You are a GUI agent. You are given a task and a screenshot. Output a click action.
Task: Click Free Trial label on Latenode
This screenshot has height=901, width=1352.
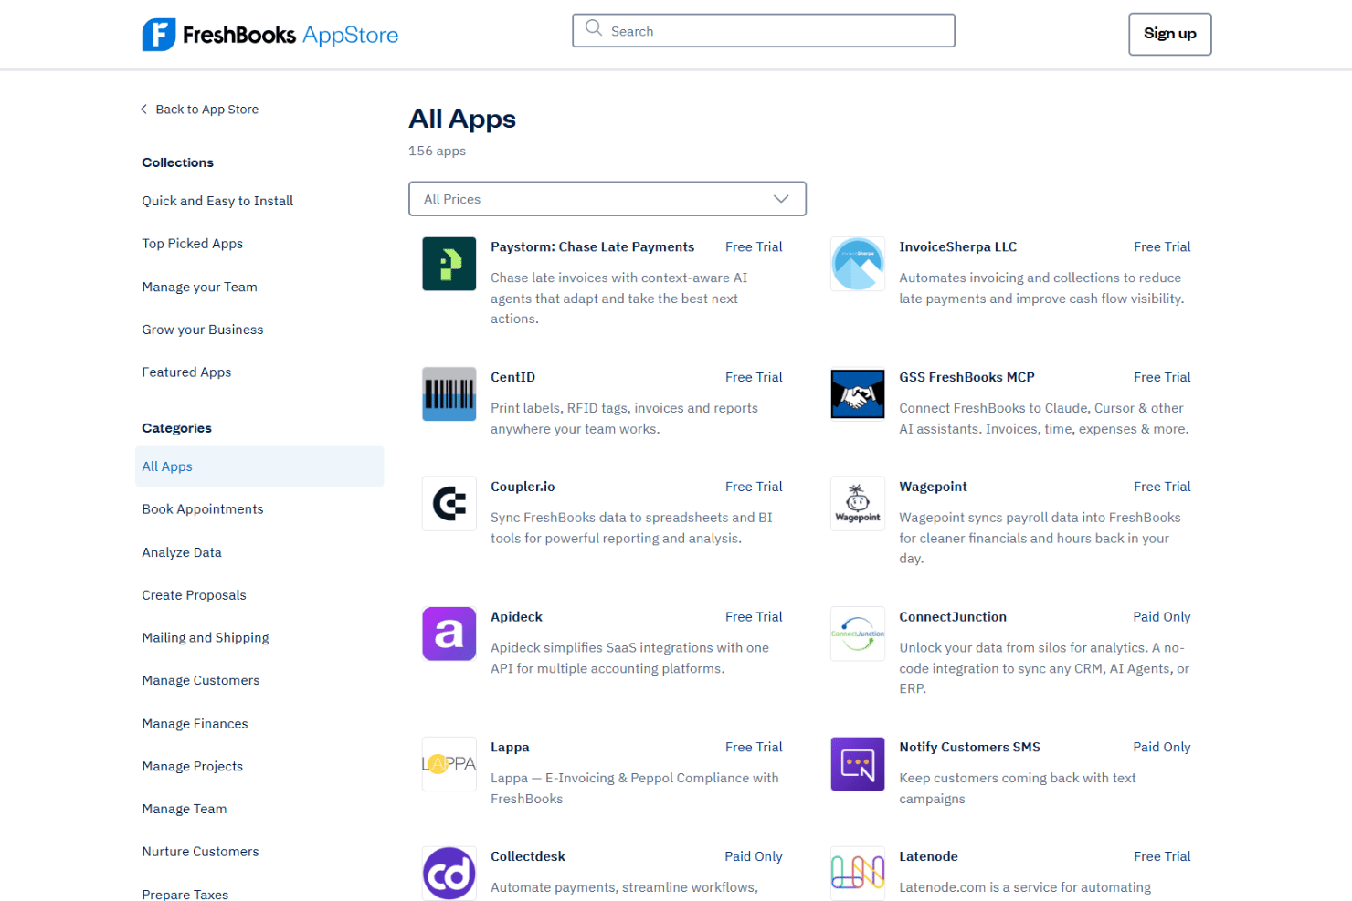(1163, 856)
